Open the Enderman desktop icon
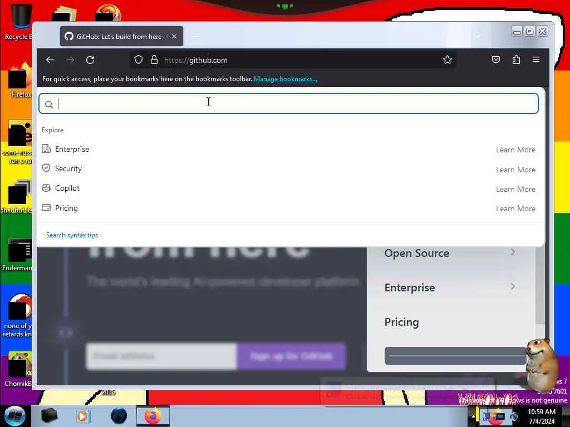The height and width of the screenshot is (427, 570). 18,254
